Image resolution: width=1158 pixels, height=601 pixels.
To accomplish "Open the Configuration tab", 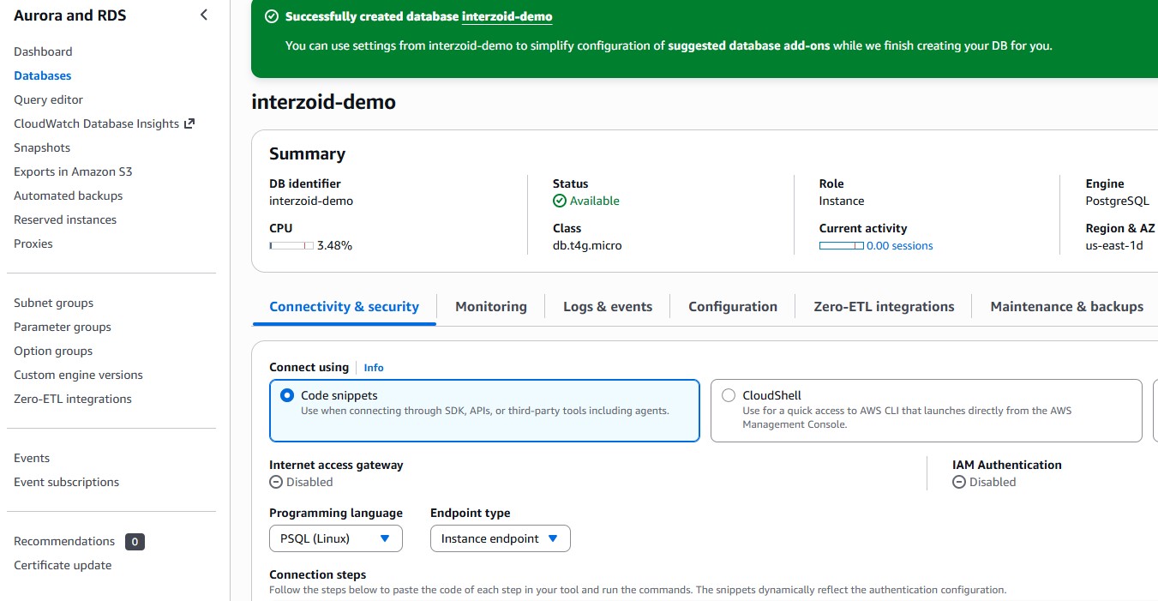I will (x=733, y=306).
